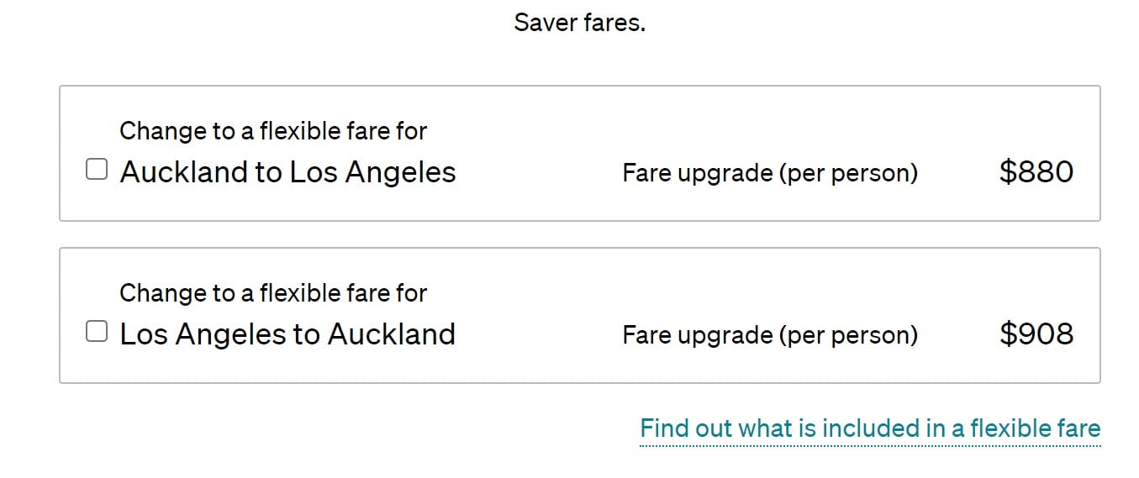Image resolution: width=1139 pixels, height=478 pixels.
Task: Click "Los Angeles" in the second route label
Action: pos(203,334)
